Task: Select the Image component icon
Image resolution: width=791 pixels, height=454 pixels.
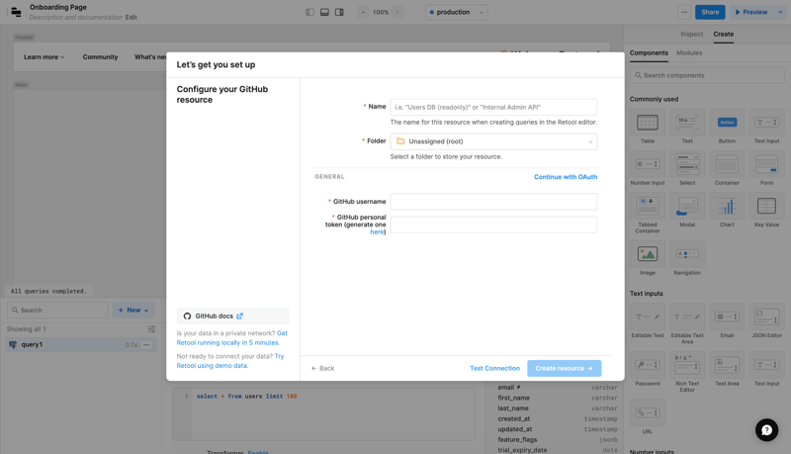Action: [648, 254]
